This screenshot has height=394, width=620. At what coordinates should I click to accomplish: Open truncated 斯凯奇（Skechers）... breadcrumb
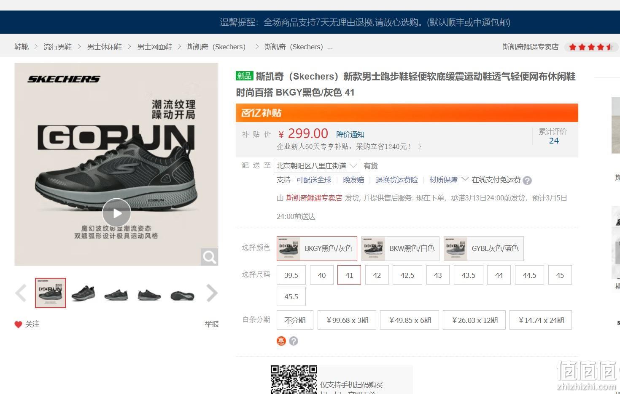click(299, 47)
